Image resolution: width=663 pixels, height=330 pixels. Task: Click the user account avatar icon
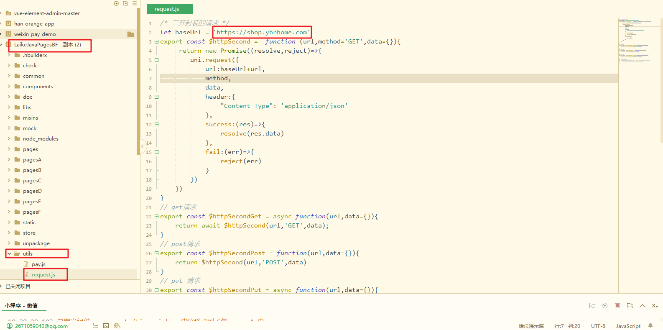pos(10,326)
